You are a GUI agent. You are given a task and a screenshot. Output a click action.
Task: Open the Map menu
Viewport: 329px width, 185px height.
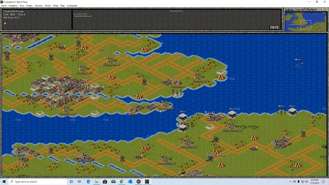(63, 6)
